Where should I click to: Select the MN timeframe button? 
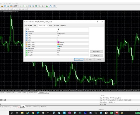point(26,9)
